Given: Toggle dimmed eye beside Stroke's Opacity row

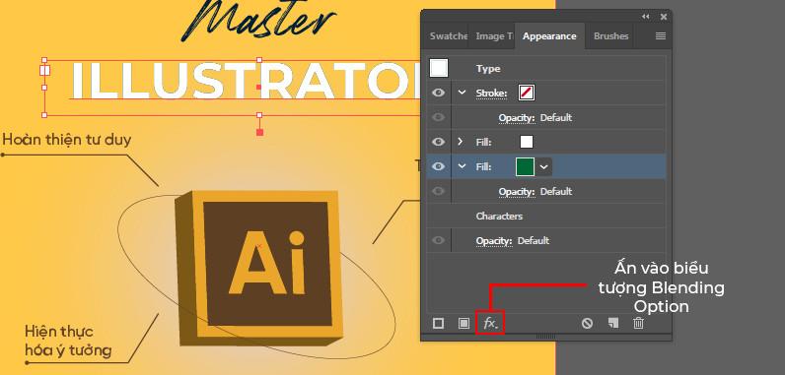Looking at the screenshot, I should [438, 117].
